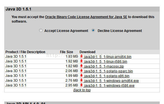Screen dimensions: 164x104
Task: Download java3d-1_5_1-linux-amd64.bin
Action: click(108, 57)
